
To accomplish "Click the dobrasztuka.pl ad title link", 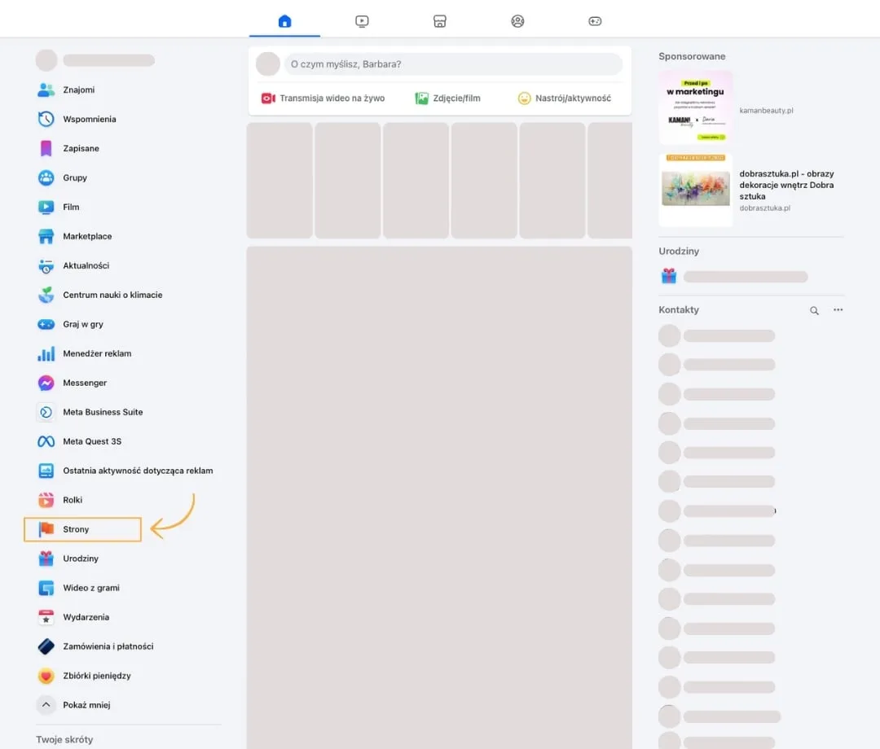I will point(786,185).
